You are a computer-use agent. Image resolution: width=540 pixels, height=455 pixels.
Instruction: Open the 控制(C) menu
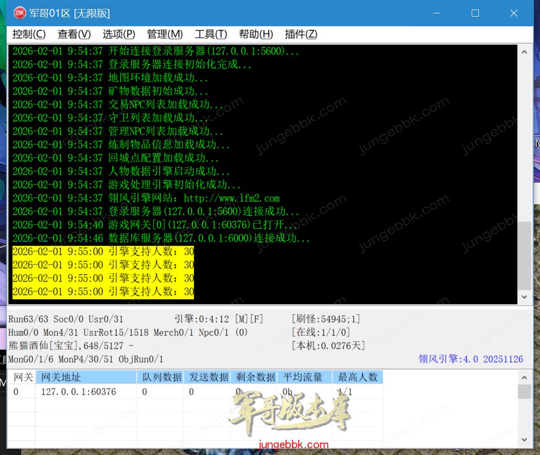[x=29, y=34]
